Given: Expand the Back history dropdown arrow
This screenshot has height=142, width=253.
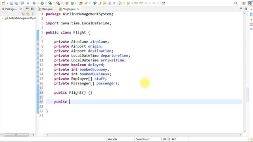Looking at the screenshot, I should pyautogui.click(x=150, y=3).
